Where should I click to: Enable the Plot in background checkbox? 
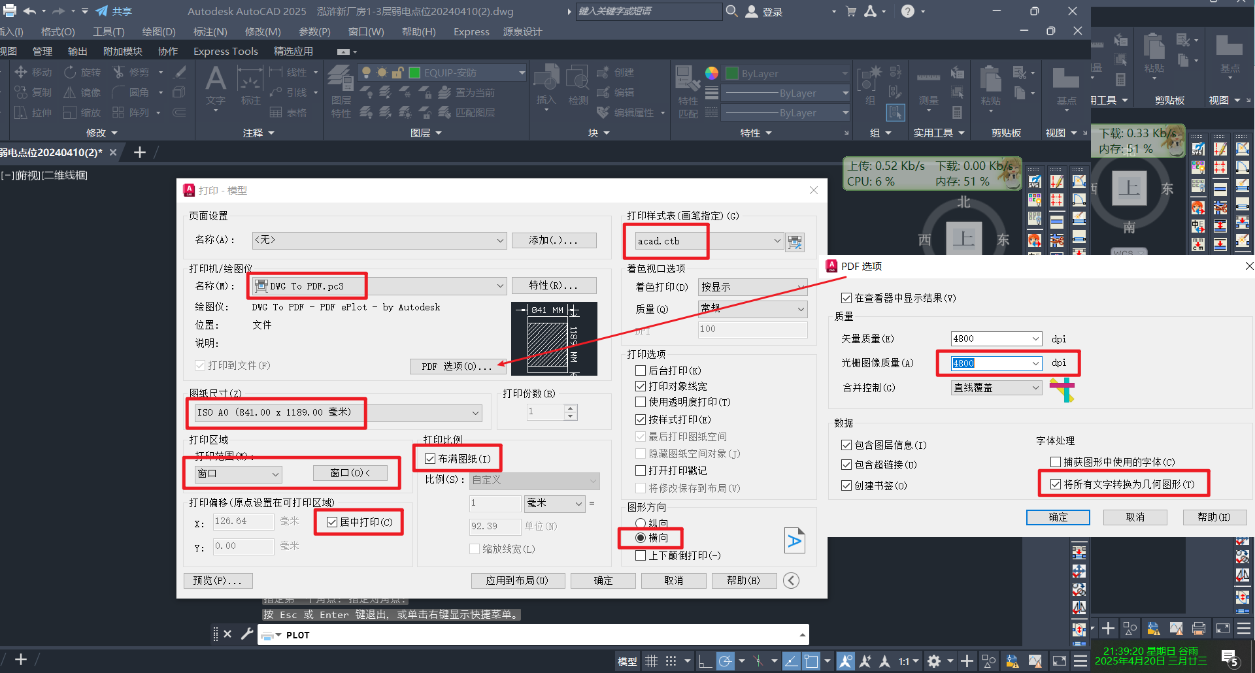coord(641,370)
